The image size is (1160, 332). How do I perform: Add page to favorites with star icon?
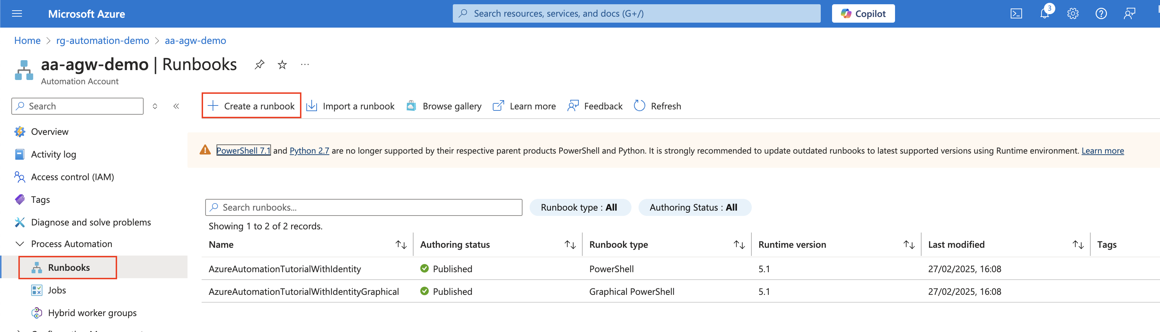pos(282,64)
